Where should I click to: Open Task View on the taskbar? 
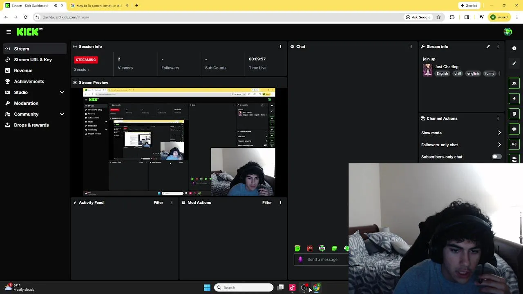point(280,287)
